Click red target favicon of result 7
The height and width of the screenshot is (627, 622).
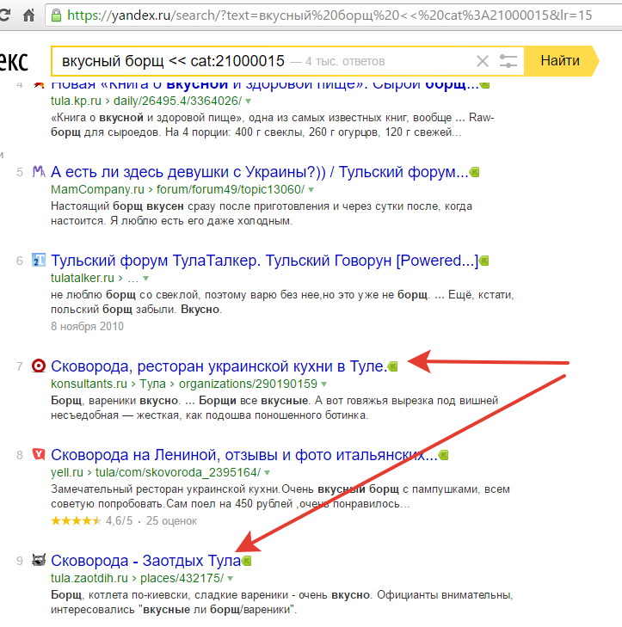39,366
